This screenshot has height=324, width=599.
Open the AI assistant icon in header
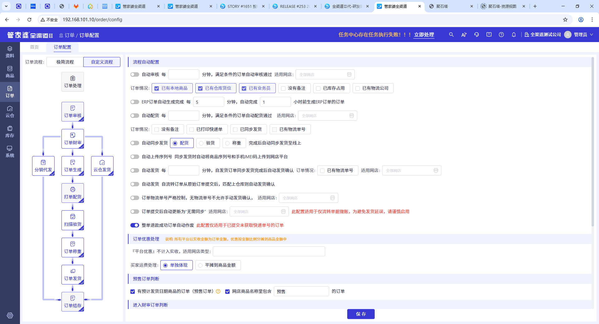click(464, 35)
